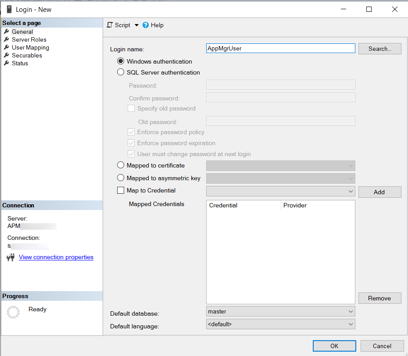Image resolution: width=408 pixels, height=356 pixels.
Task: Click the wrench icon beside Status
Action: coord(7,63)
